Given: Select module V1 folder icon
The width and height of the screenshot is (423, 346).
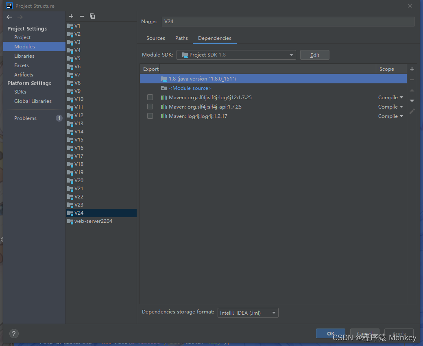Looking at the screenshot, I should point(70,26).
